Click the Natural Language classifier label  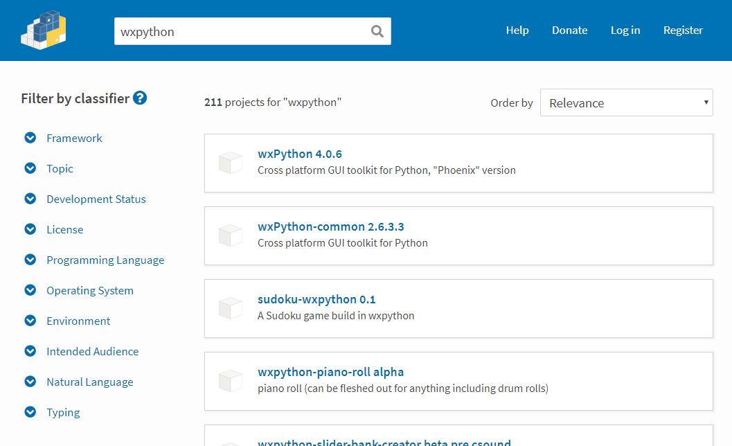(90, 382)
